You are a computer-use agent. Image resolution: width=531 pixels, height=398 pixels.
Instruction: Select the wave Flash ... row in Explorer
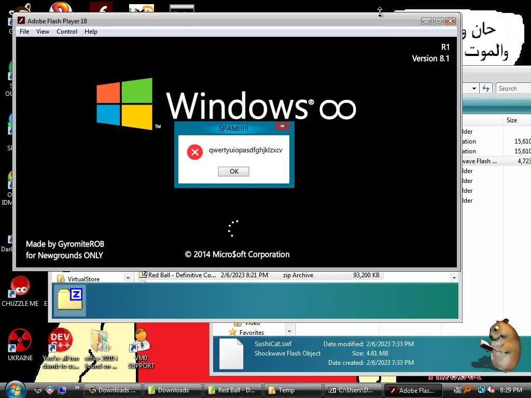(x=496, y=161)
